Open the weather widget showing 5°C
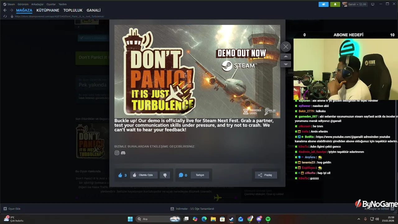 coord(13,219)
